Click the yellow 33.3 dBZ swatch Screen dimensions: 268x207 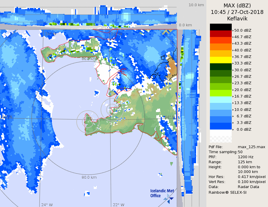(x=221, y=60)
